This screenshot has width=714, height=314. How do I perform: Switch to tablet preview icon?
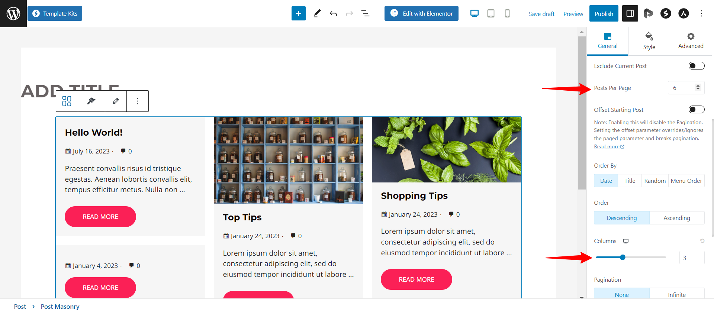pyautogui.click(x=491, y=13)
